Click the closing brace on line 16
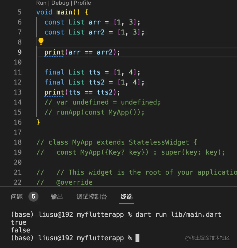This screenshot has height=248, width=237. tap(38, 122)
